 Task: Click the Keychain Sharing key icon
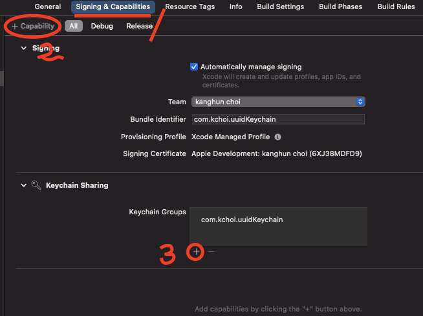tap(36, 185)
